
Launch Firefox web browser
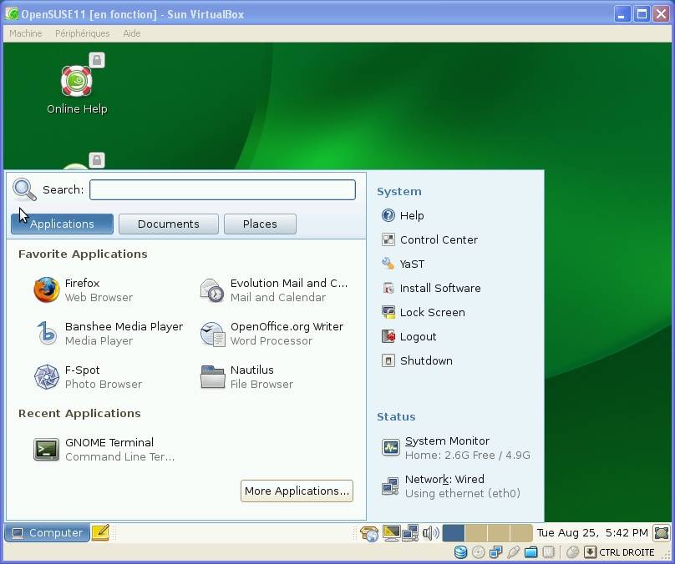coord(84,290)
